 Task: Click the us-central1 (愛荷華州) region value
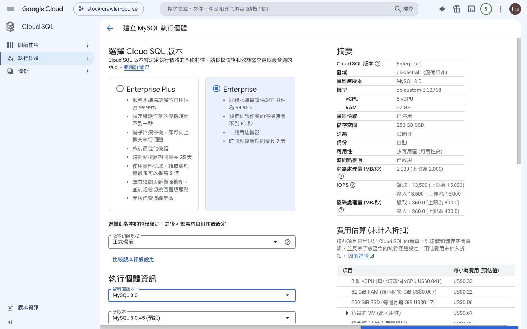pos(422,72)
